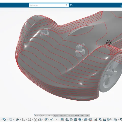Switch to the Standard tab
This screenshot has width=122, height=122.
37,116
